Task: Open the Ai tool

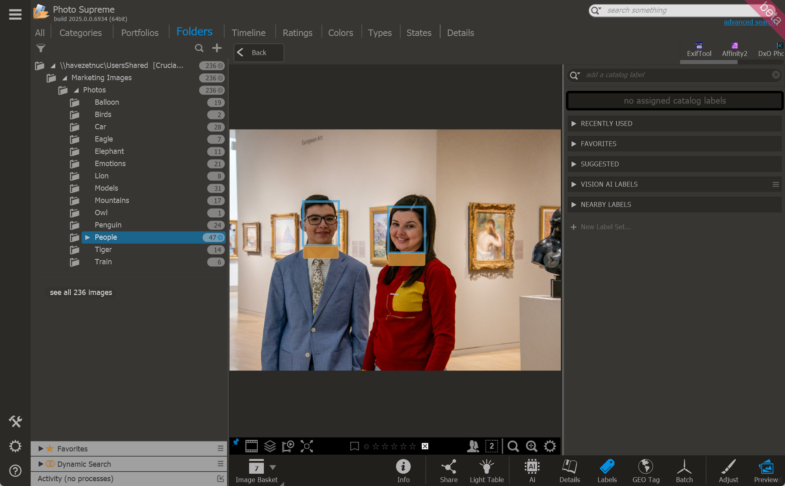Action: click(x=532, y=471)
